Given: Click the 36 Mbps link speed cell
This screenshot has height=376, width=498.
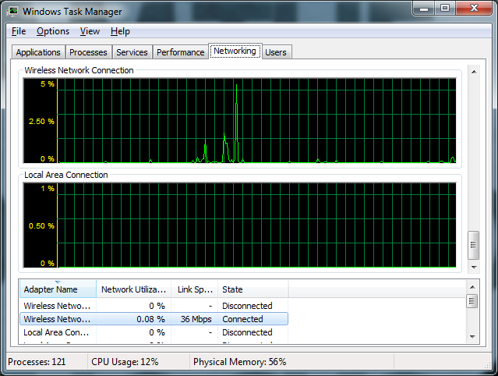Looking at the screenshot, I should 196,319.
